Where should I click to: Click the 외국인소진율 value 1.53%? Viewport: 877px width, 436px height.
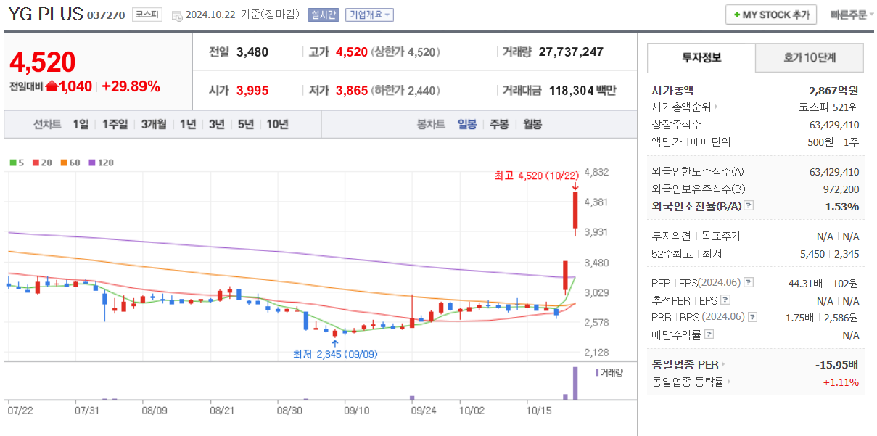(x=842, y=206)
